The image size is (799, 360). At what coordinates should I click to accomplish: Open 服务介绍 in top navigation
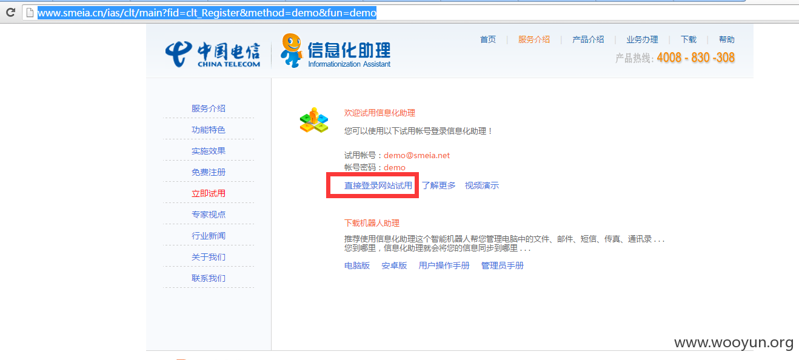tap(534, 39)
